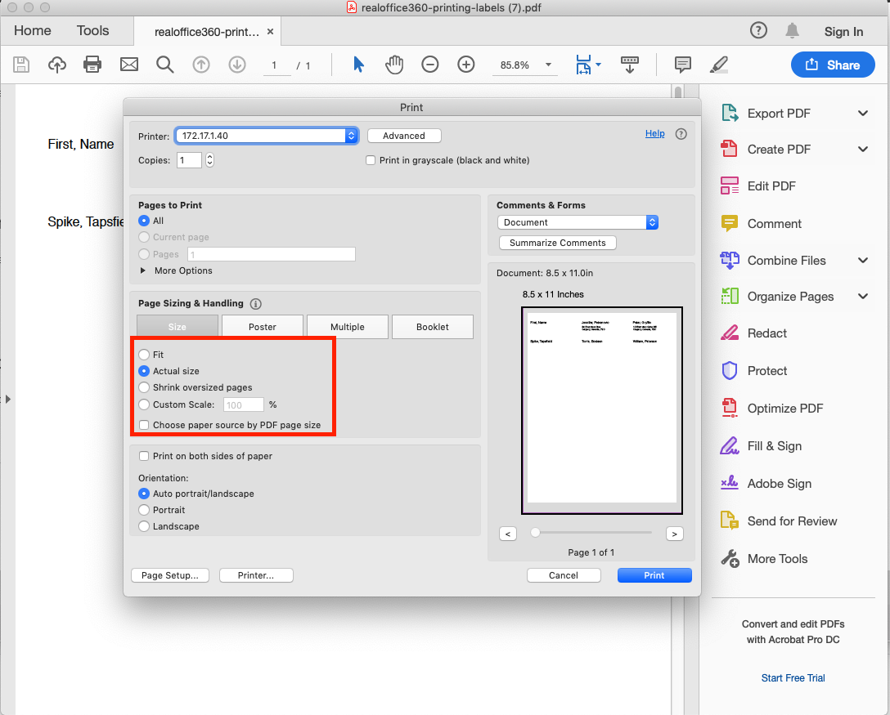This screenshot has height=715, width=890.
Task: Select the All pages radio button
Action: (144, 221)
